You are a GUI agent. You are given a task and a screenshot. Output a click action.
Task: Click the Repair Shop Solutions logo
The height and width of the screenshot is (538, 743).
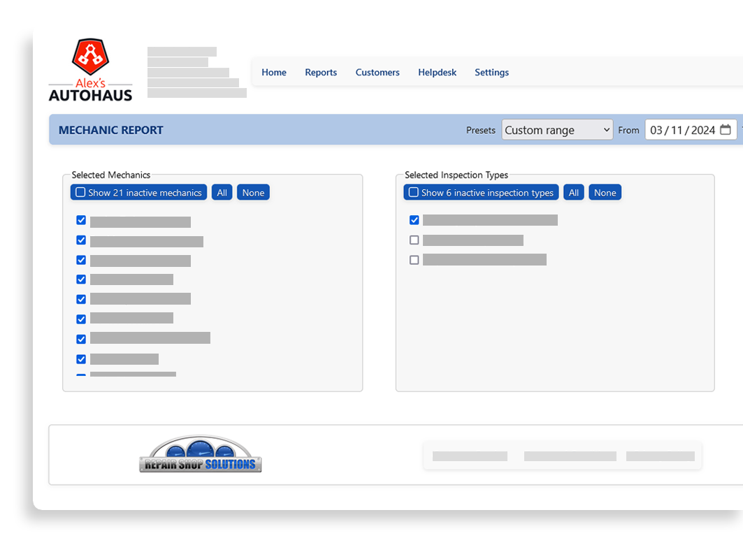point(201,453)
